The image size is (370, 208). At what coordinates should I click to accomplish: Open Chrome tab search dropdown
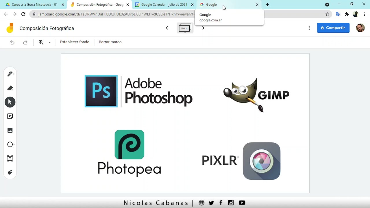pos(327,5)
